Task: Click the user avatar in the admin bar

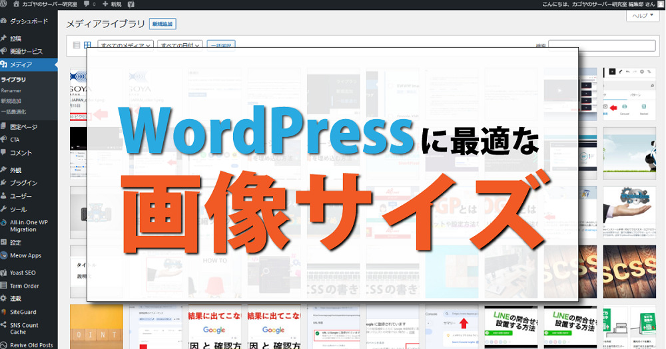Action: 661,4
